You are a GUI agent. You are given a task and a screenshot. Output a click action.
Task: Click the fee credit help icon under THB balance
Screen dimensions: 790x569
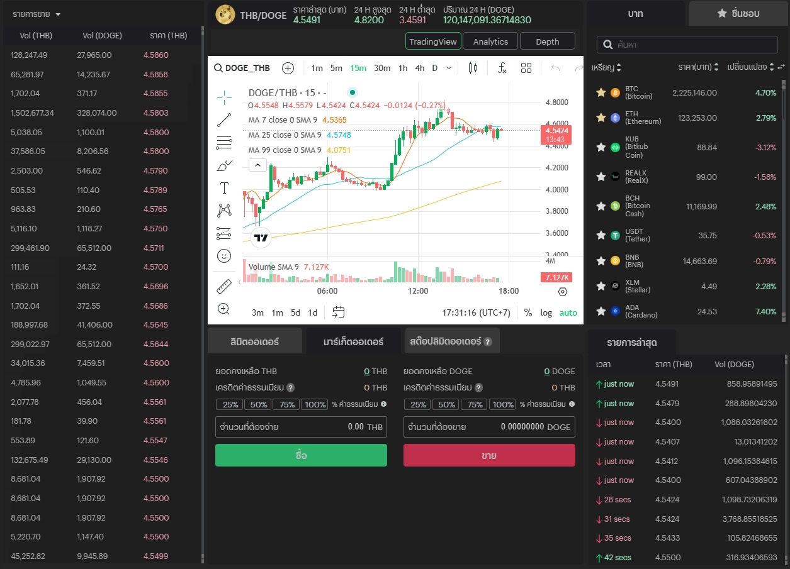coord(290,388)
